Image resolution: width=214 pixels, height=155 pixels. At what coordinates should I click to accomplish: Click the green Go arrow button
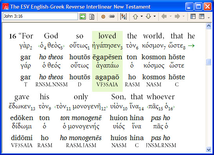83,16
